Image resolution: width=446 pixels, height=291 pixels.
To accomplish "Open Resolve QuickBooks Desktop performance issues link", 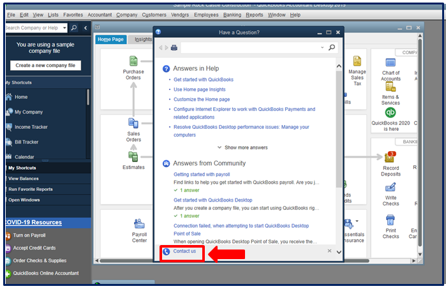I will tap(241, 131).
